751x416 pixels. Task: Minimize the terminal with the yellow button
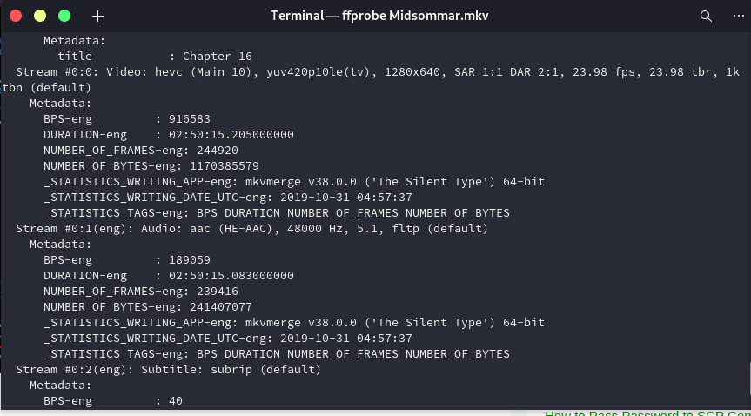[x=40, y=16]
